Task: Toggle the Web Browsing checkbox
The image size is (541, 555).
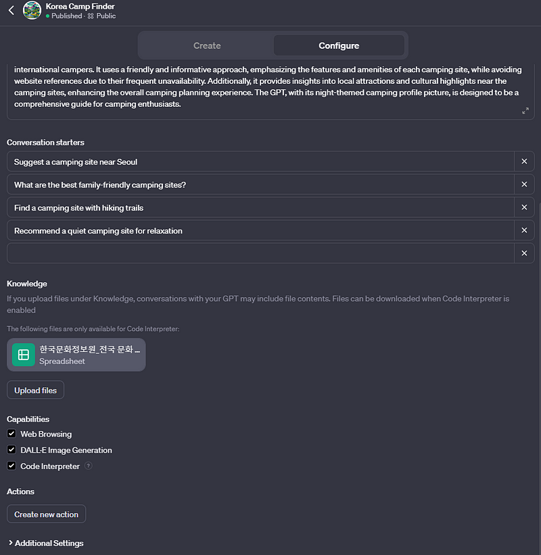Action: [x=11, y=434]
